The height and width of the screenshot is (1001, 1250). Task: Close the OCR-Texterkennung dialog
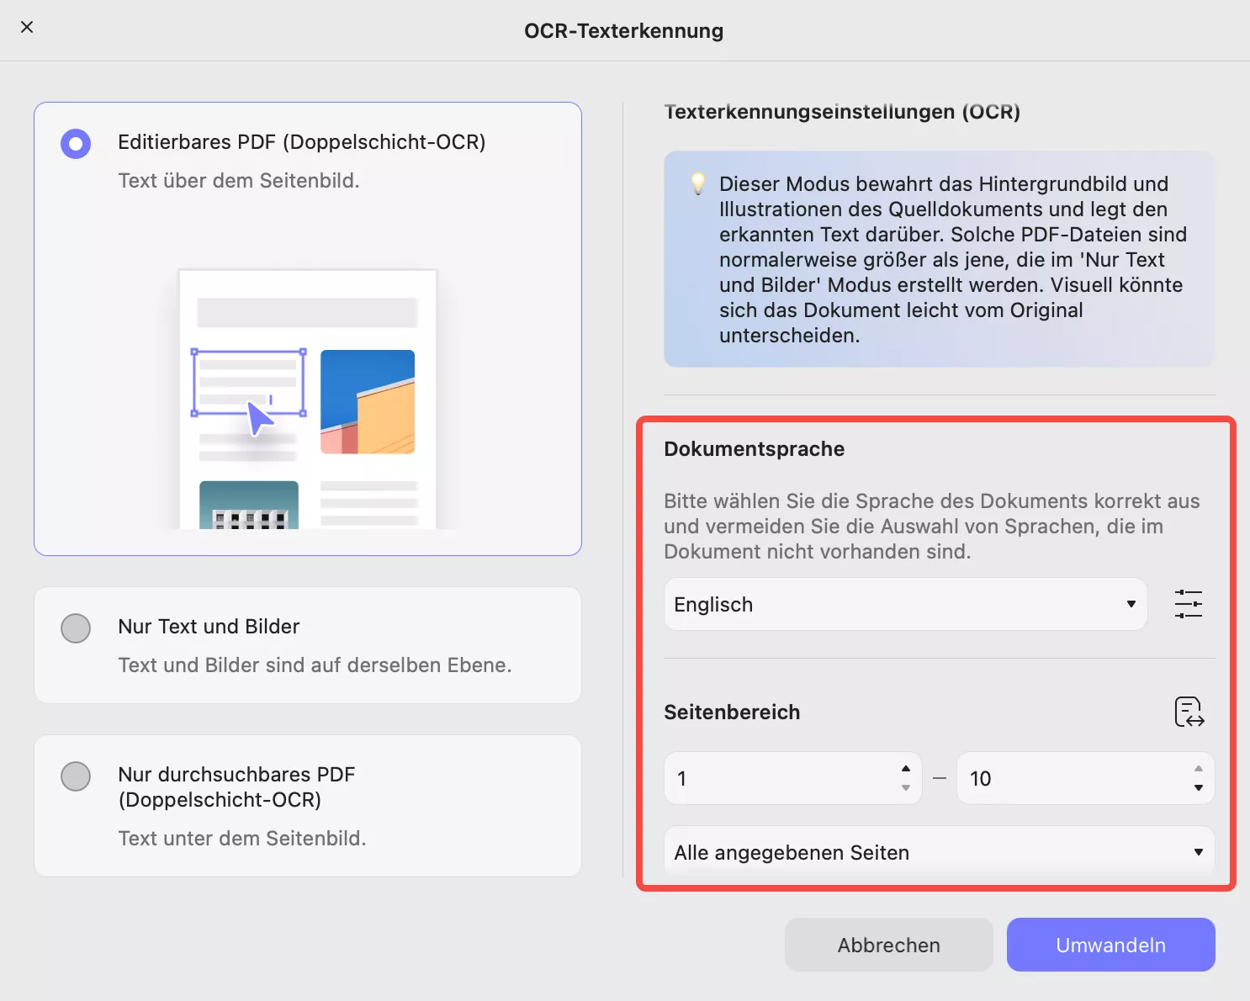[27, 27]
